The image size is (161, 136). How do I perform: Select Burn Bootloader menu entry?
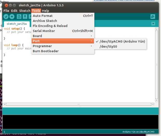click(63, 51)
